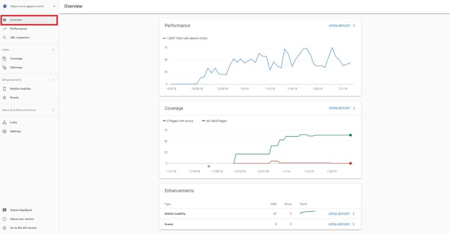Collapse the Index section chevron

pos(53,50)
